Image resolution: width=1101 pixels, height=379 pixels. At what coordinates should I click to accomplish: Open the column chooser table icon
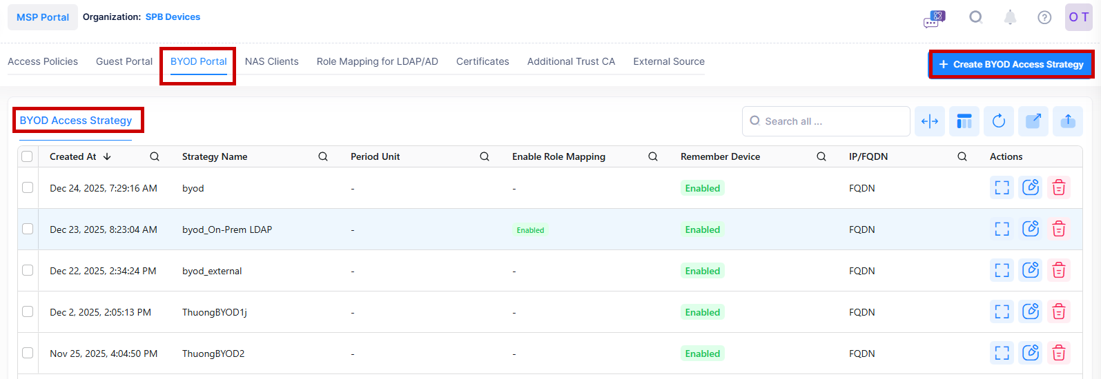964,121
